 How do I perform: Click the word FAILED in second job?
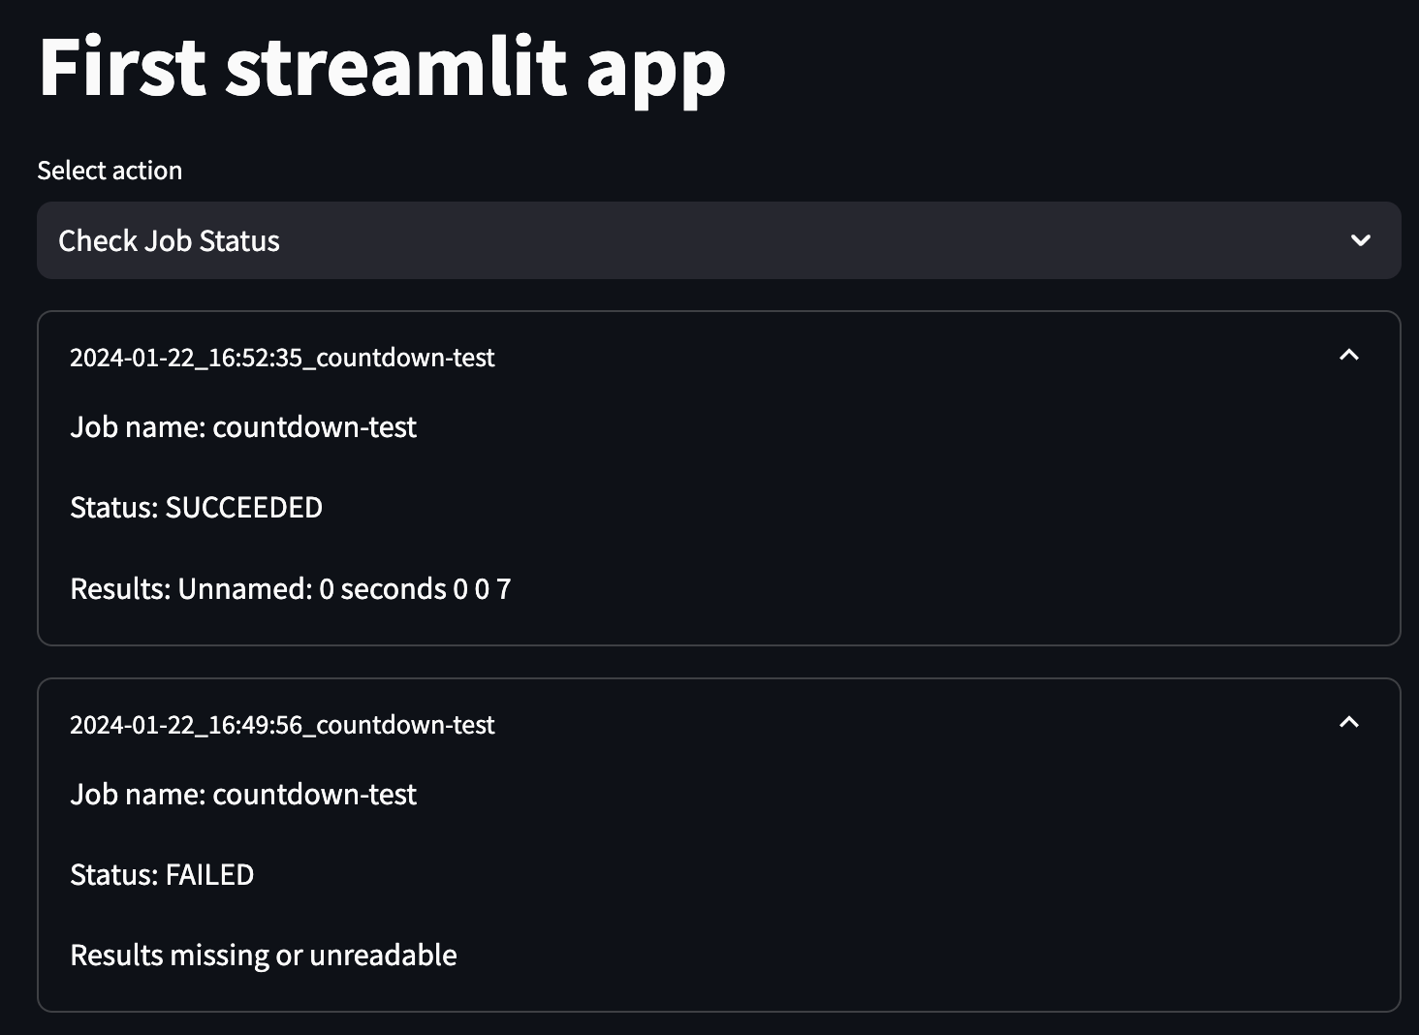tap(209, 875)
